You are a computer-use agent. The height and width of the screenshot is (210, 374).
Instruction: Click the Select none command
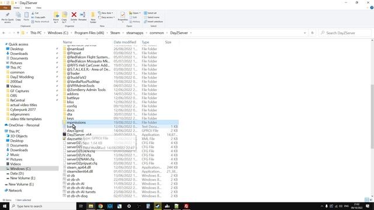[152, 17]
